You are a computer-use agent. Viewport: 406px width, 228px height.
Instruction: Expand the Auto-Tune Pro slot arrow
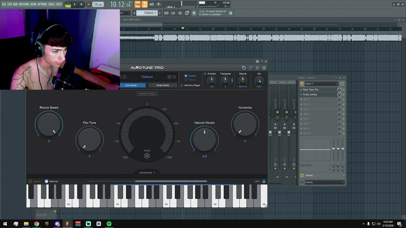301,90
